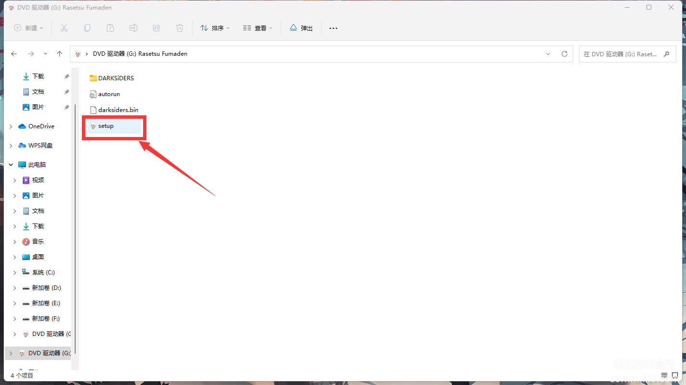Open the 排序 (Sort) menu
Image resolution: width=686 pixels, height=385 pixels.
click(215, 28)
